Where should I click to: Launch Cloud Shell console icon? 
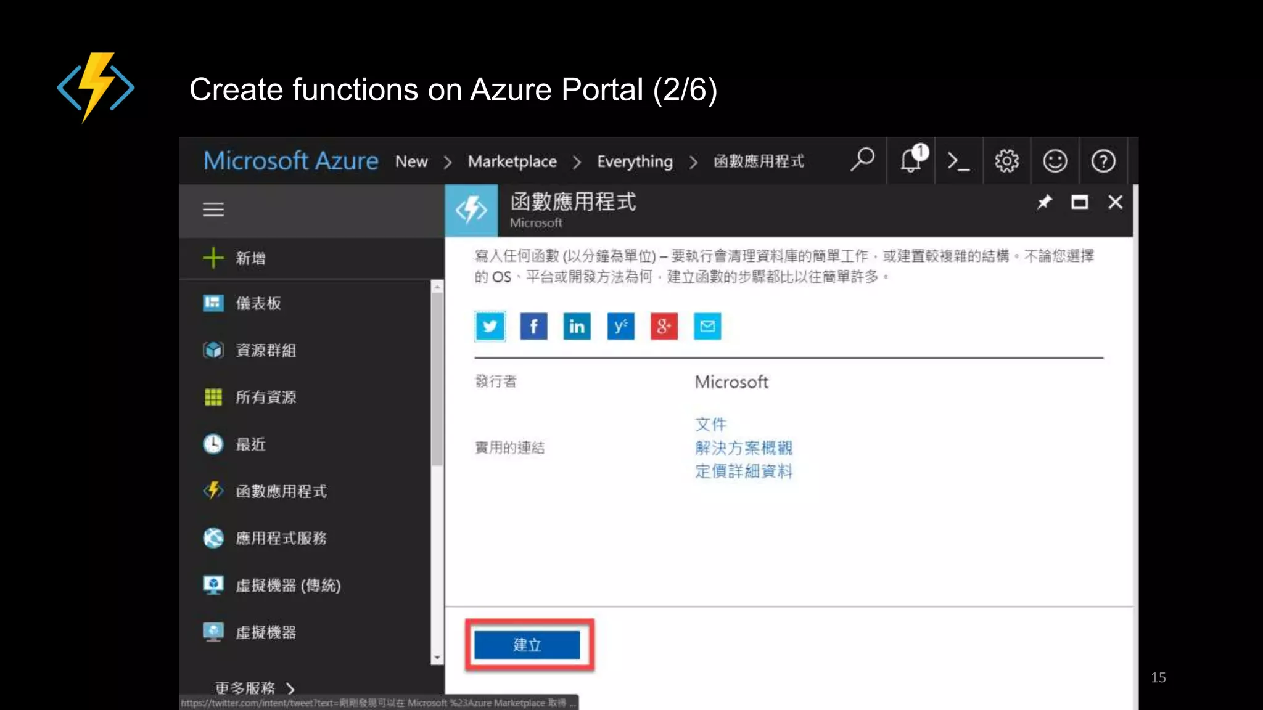click(958, 161)
